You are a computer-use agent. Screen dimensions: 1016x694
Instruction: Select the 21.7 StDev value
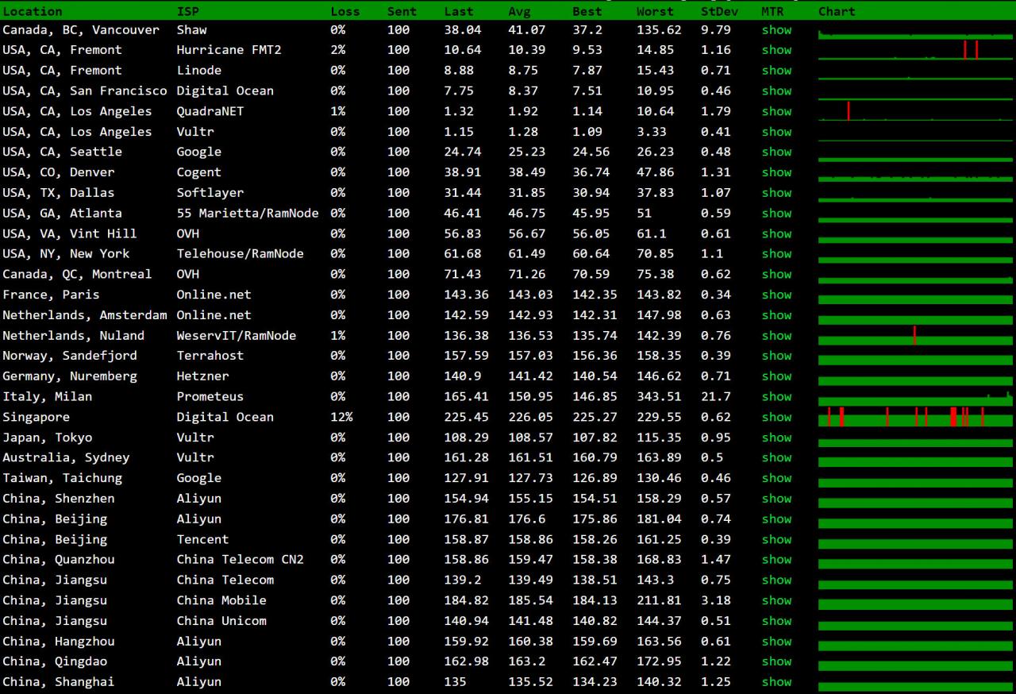[715, 397]
